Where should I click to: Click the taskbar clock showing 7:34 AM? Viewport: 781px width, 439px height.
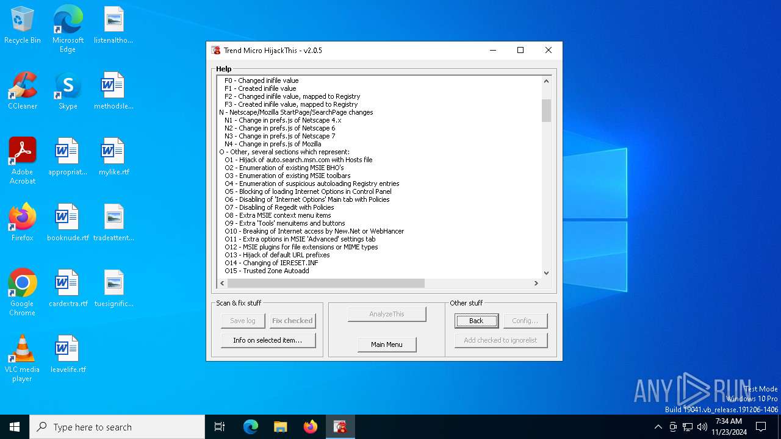pos(729,427)
